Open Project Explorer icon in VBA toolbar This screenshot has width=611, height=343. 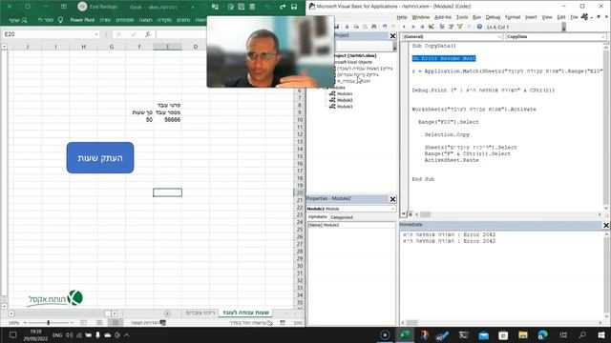[442, 27]
